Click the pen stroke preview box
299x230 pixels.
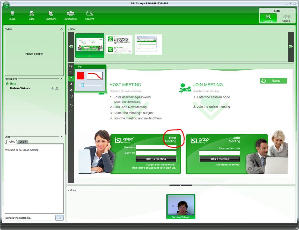(94, 76)
